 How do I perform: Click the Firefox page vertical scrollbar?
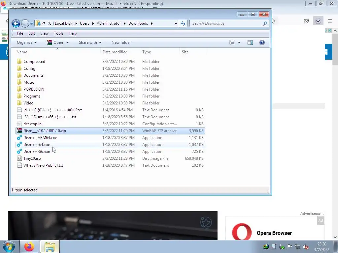point(335,49)
